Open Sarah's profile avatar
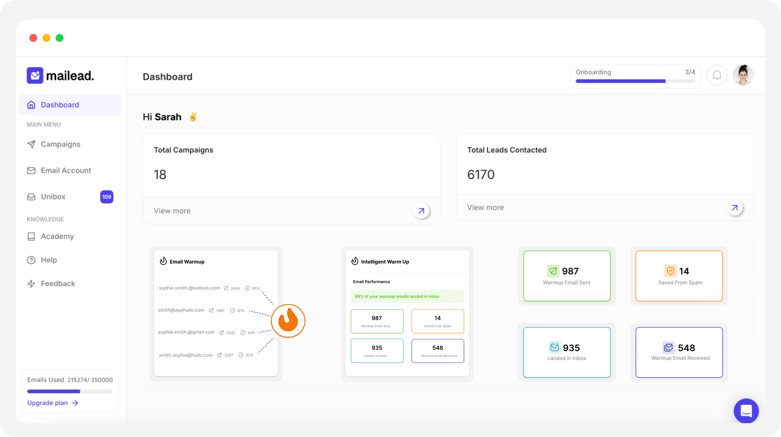Screen dimensions: 781x437 (743, 75)
